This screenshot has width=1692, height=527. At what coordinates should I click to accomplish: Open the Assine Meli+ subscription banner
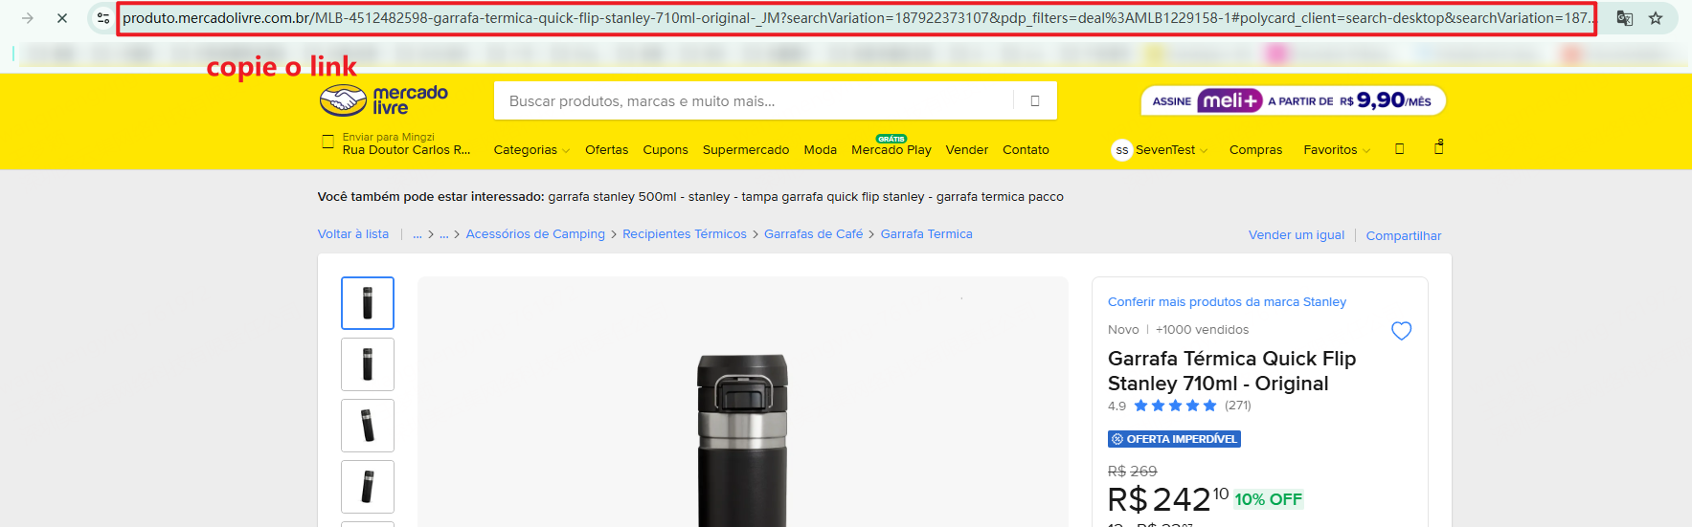pyautogui.click(x=1293, y=100)
